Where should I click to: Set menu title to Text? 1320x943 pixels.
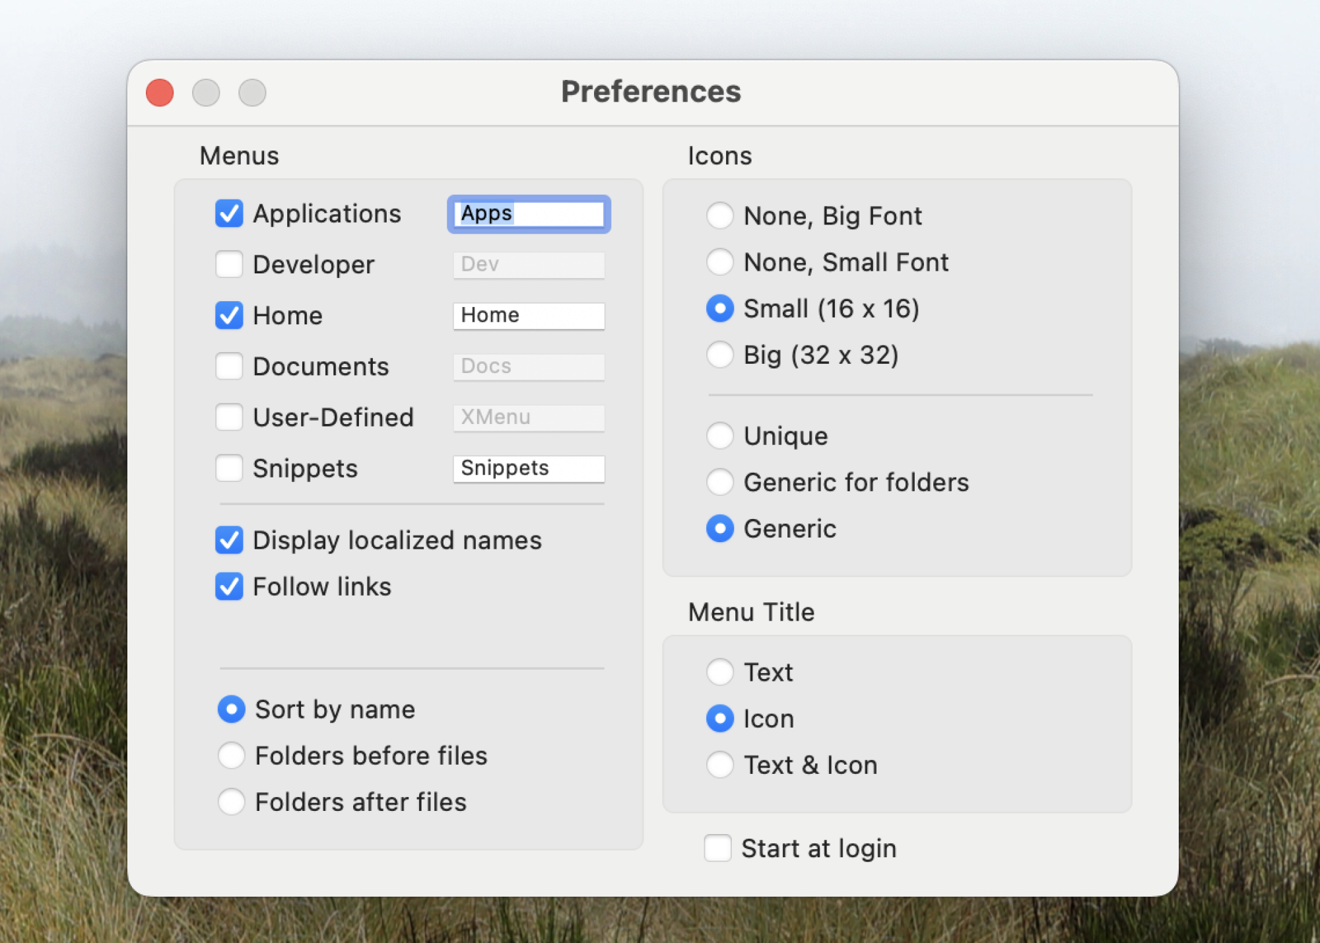[720, 672]
